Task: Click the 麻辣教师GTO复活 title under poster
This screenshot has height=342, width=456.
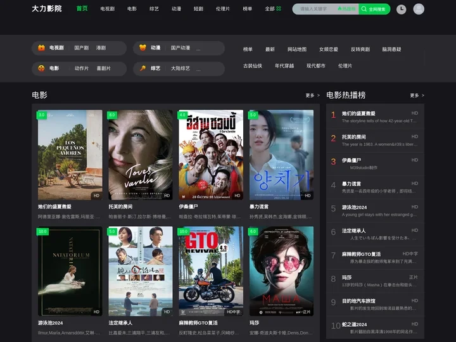Action: [198, 323]
